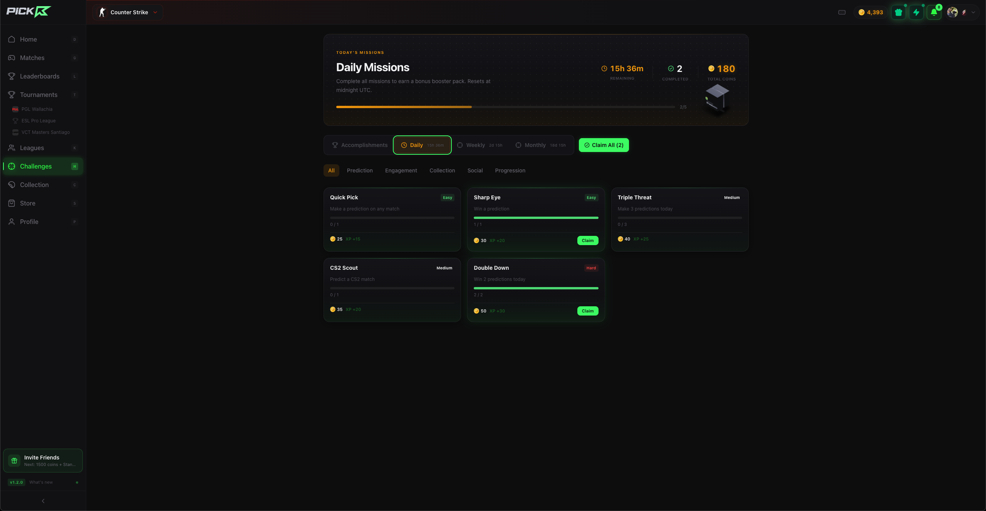Open notifications bell with 8 badge
This screenshot has height=511, width=986.
934,12
